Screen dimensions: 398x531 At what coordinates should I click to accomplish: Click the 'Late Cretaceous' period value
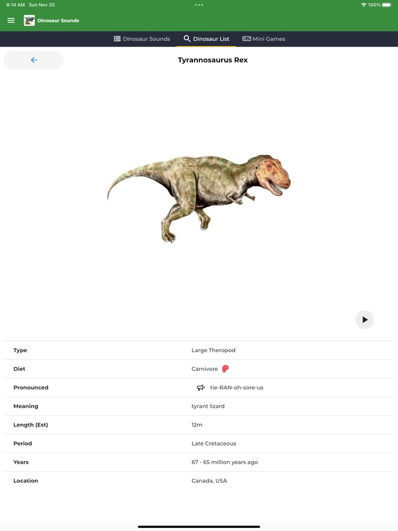point(214,443)
